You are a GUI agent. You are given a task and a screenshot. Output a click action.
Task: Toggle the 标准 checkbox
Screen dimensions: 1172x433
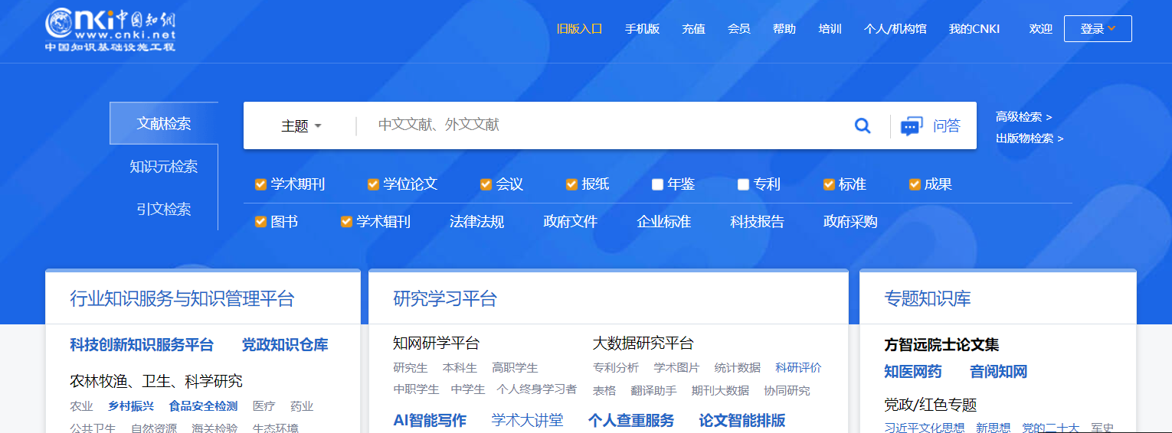point(829,184)
